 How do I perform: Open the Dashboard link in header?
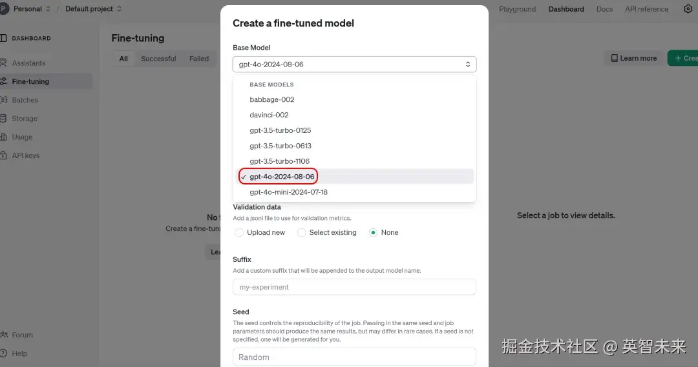(x=566, y=9)
